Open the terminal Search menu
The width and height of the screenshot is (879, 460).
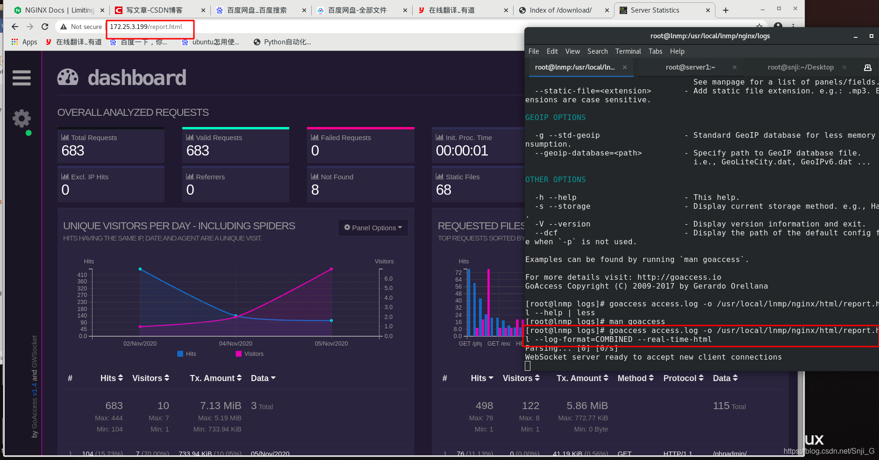tap(598, 51)
